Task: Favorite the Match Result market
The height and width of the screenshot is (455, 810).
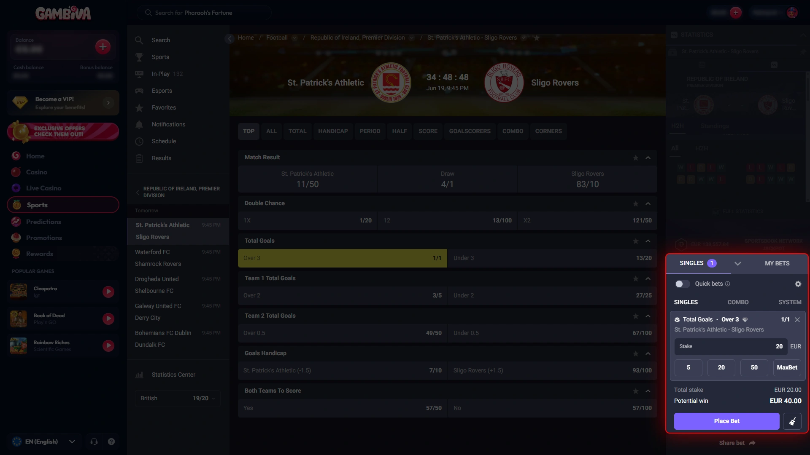Action: coord(635,158)
